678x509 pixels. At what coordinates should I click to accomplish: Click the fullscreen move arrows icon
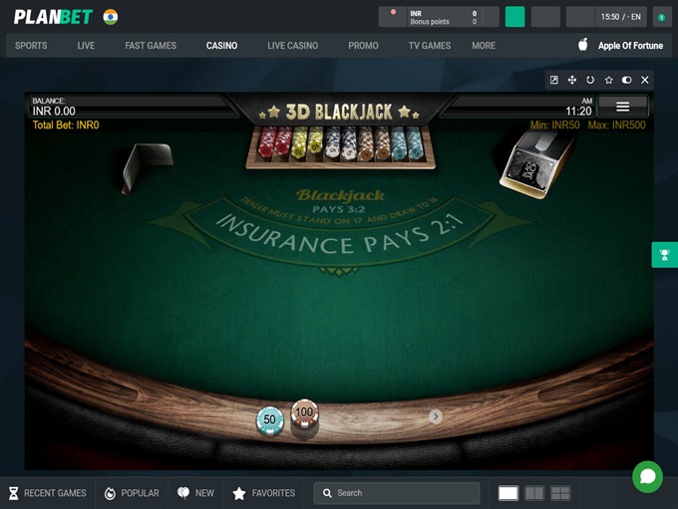coord(572,80)
